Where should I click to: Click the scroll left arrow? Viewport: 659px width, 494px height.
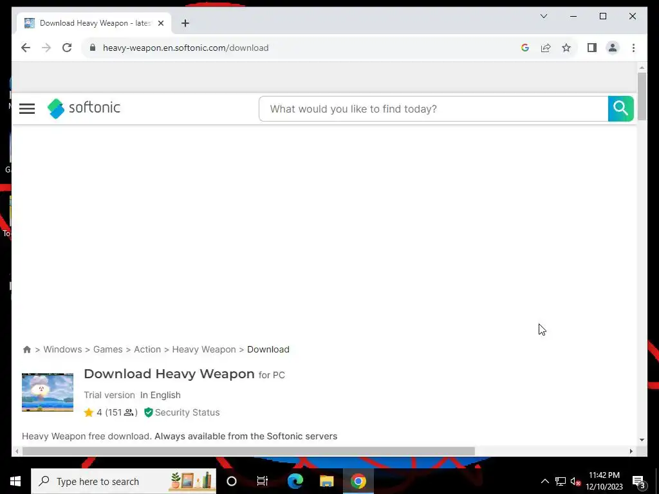pyautogui.click(x=17, y=451)
